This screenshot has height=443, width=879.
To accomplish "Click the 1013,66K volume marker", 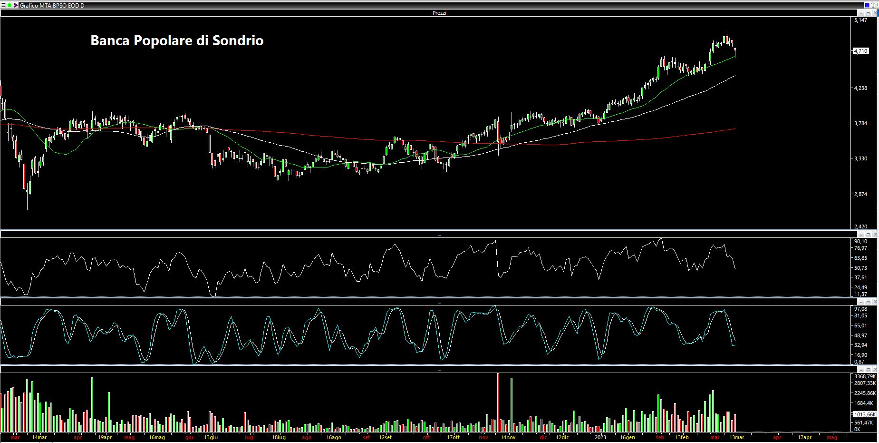I will pos(865,414).
